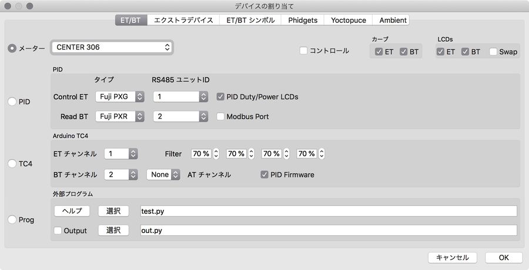The image size is (529, 270).
Task: Select the PID radio button
Action: pyautogui.click(x=12, y=102)
